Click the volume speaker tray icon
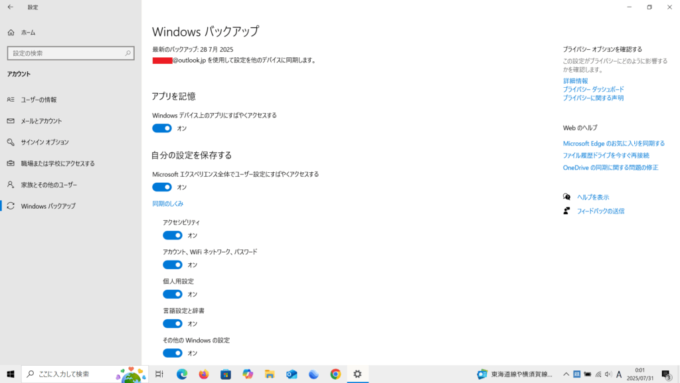 point(608,374)
